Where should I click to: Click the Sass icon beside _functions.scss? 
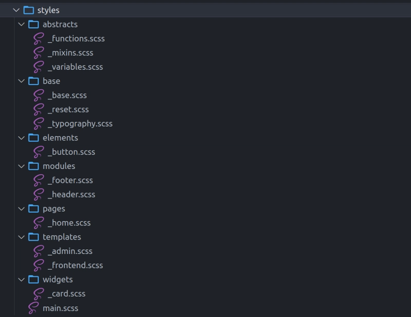tap(39, 39)
